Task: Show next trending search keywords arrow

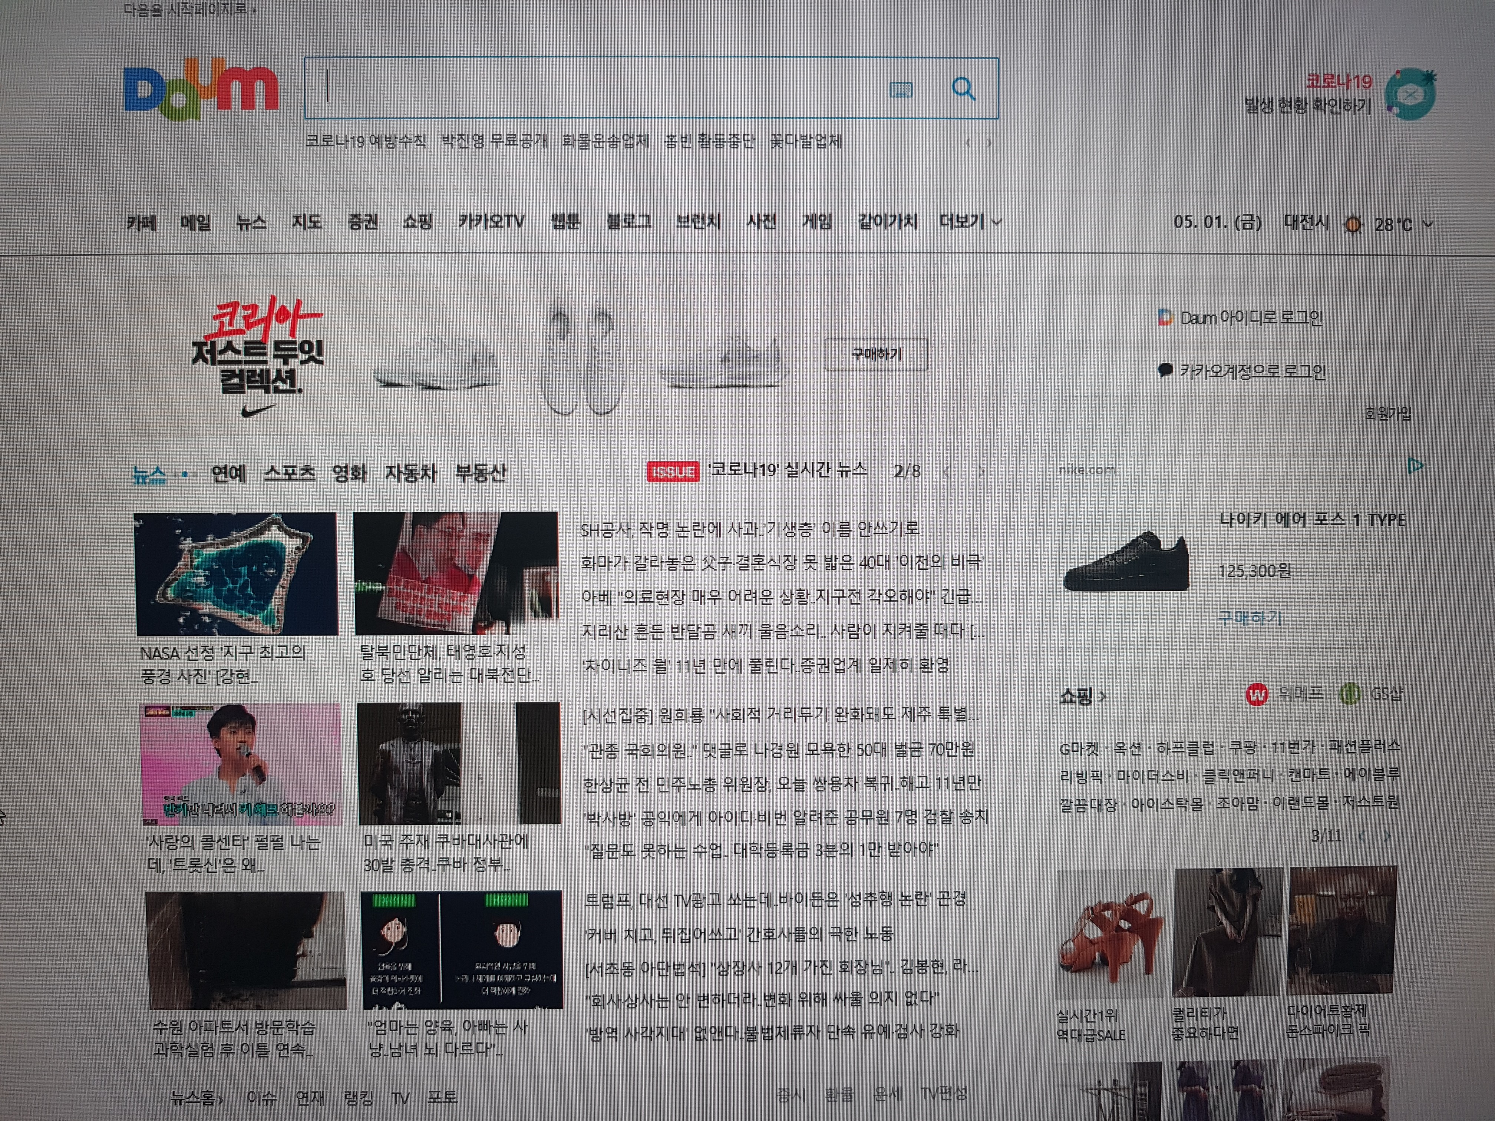Action: coord(990,143)
